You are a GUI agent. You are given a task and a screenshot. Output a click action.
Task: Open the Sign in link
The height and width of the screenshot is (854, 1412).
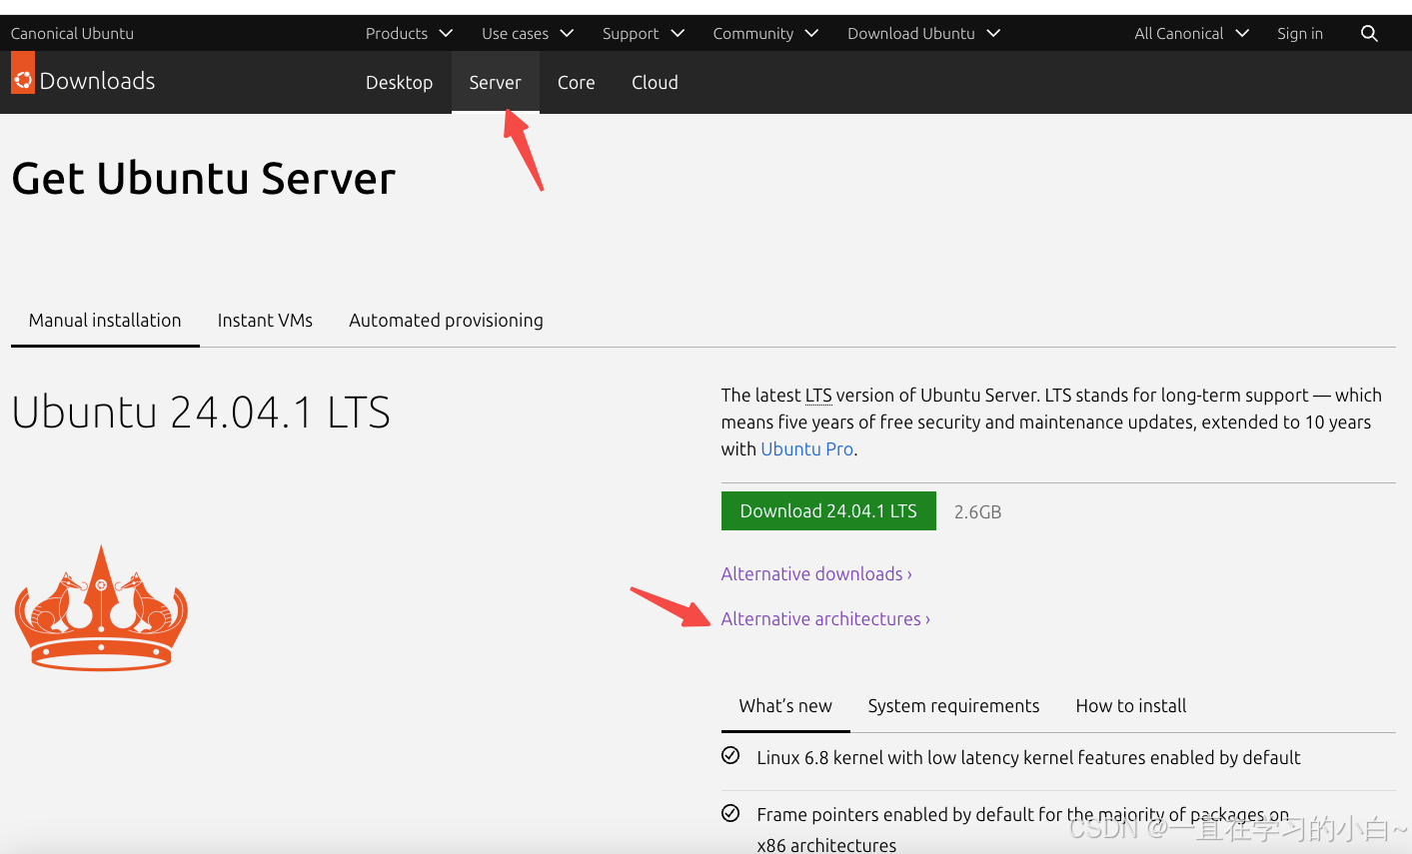[x=1299, y=33]
